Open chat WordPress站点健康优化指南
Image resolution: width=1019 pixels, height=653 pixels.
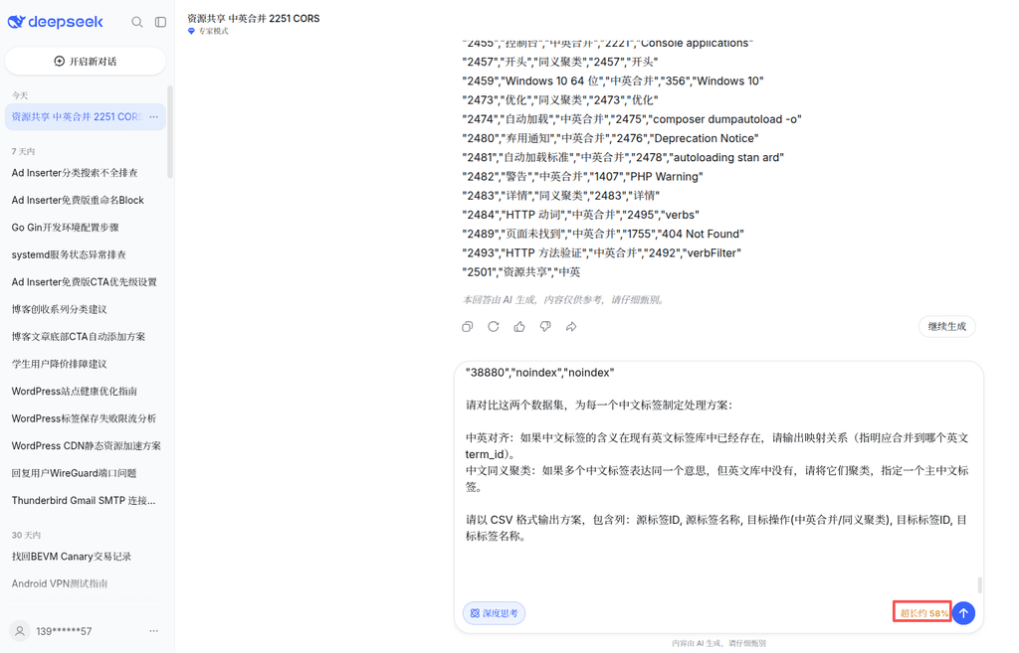tap(74, 391)
